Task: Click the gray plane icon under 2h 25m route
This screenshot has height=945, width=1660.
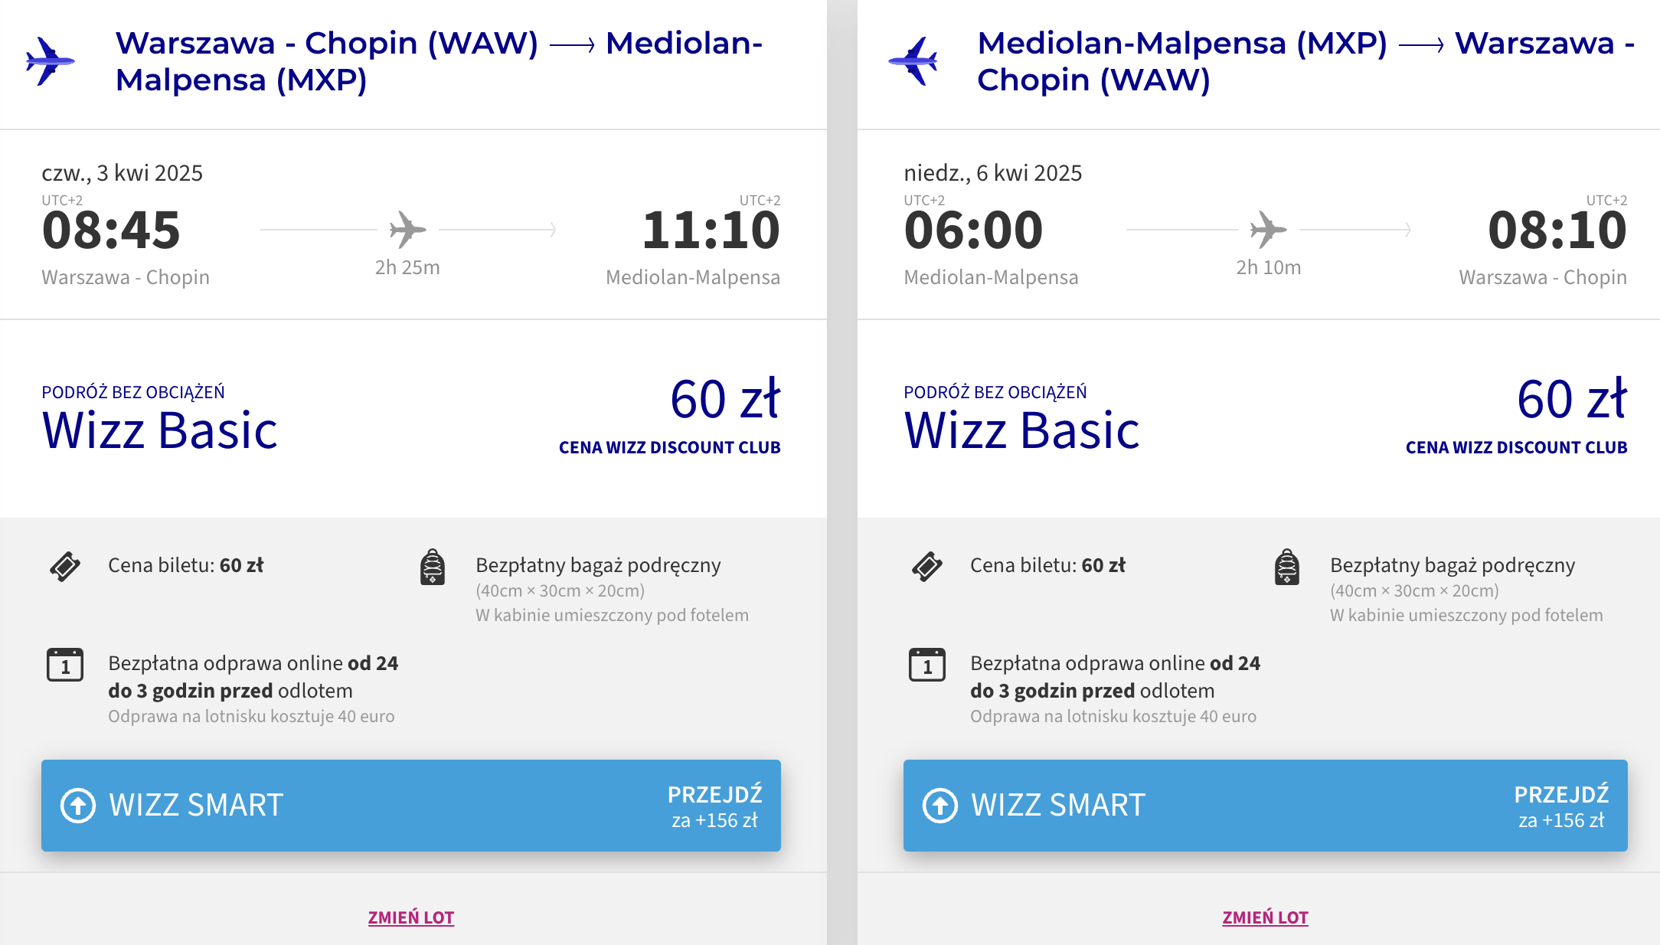Action: click(407, 229)
